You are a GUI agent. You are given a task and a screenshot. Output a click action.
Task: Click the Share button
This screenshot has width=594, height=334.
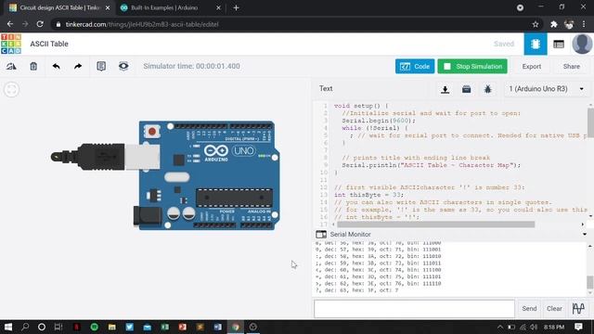(x=572, y=66)
